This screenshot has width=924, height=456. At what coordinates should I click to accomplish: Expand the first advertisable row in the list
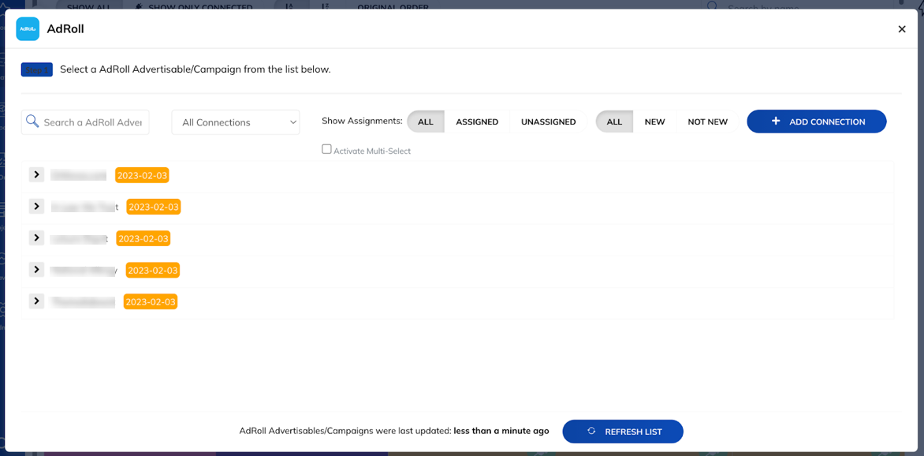coord(36,174)
